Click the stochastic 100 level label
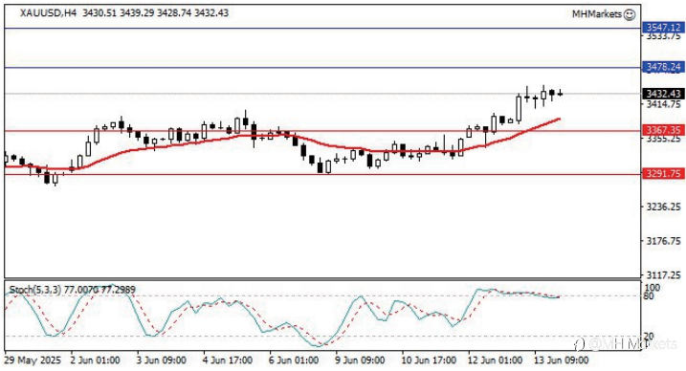 (x=652, y=288)
